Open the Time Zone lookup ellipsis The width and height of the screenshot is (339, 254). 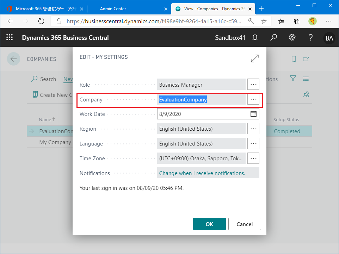(253, 158)
